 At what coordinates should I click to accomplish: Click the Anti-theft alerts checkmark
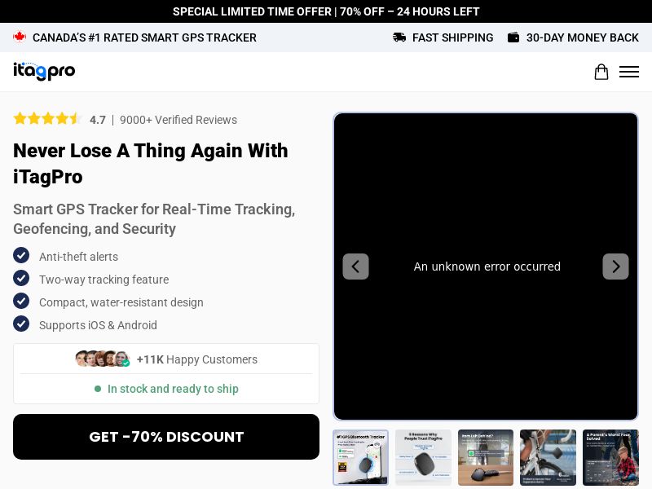pos(21,256)
